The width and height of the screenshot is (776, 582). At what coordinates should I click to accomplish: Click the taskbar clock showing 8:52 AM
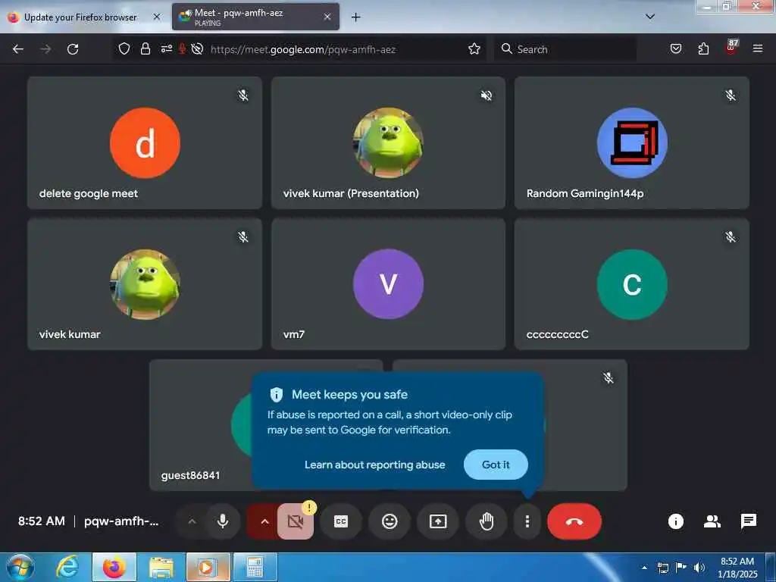pos(737,568)
